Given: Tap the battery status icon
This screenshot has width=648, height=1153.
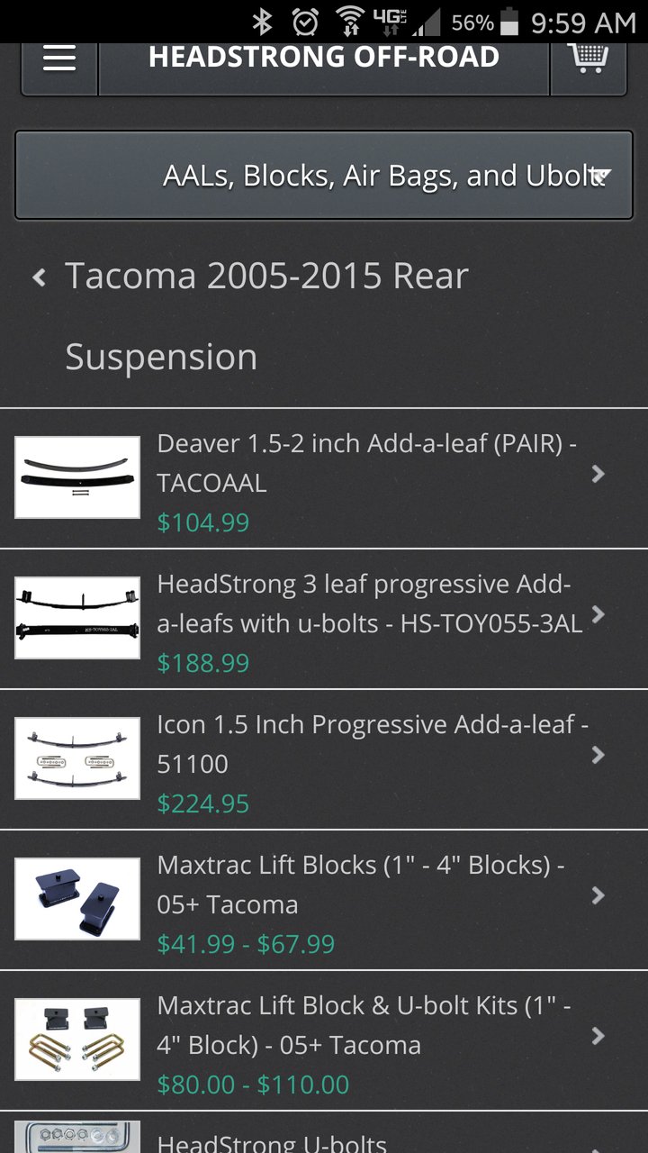Looking at the screenshot, I should tap(510, 22).
